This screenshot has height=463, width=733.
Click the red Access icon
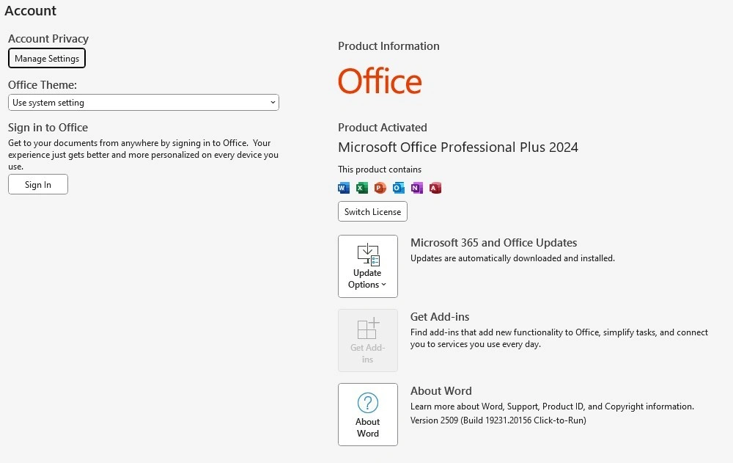(435, 188)
